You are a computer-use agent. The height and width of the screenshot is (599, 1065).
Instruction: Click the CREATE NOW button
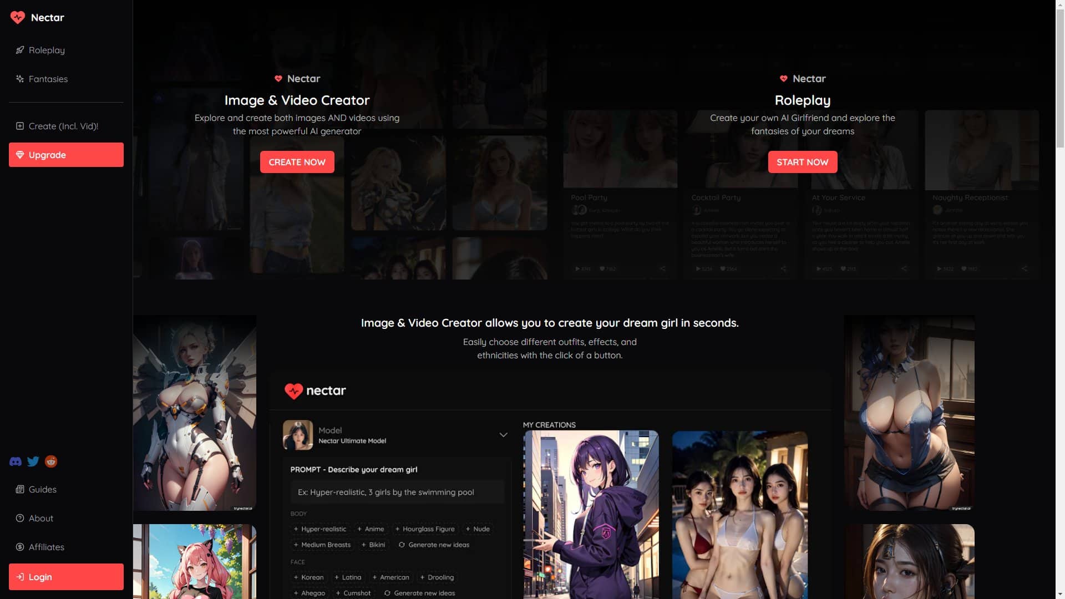(x=297, y=162)
